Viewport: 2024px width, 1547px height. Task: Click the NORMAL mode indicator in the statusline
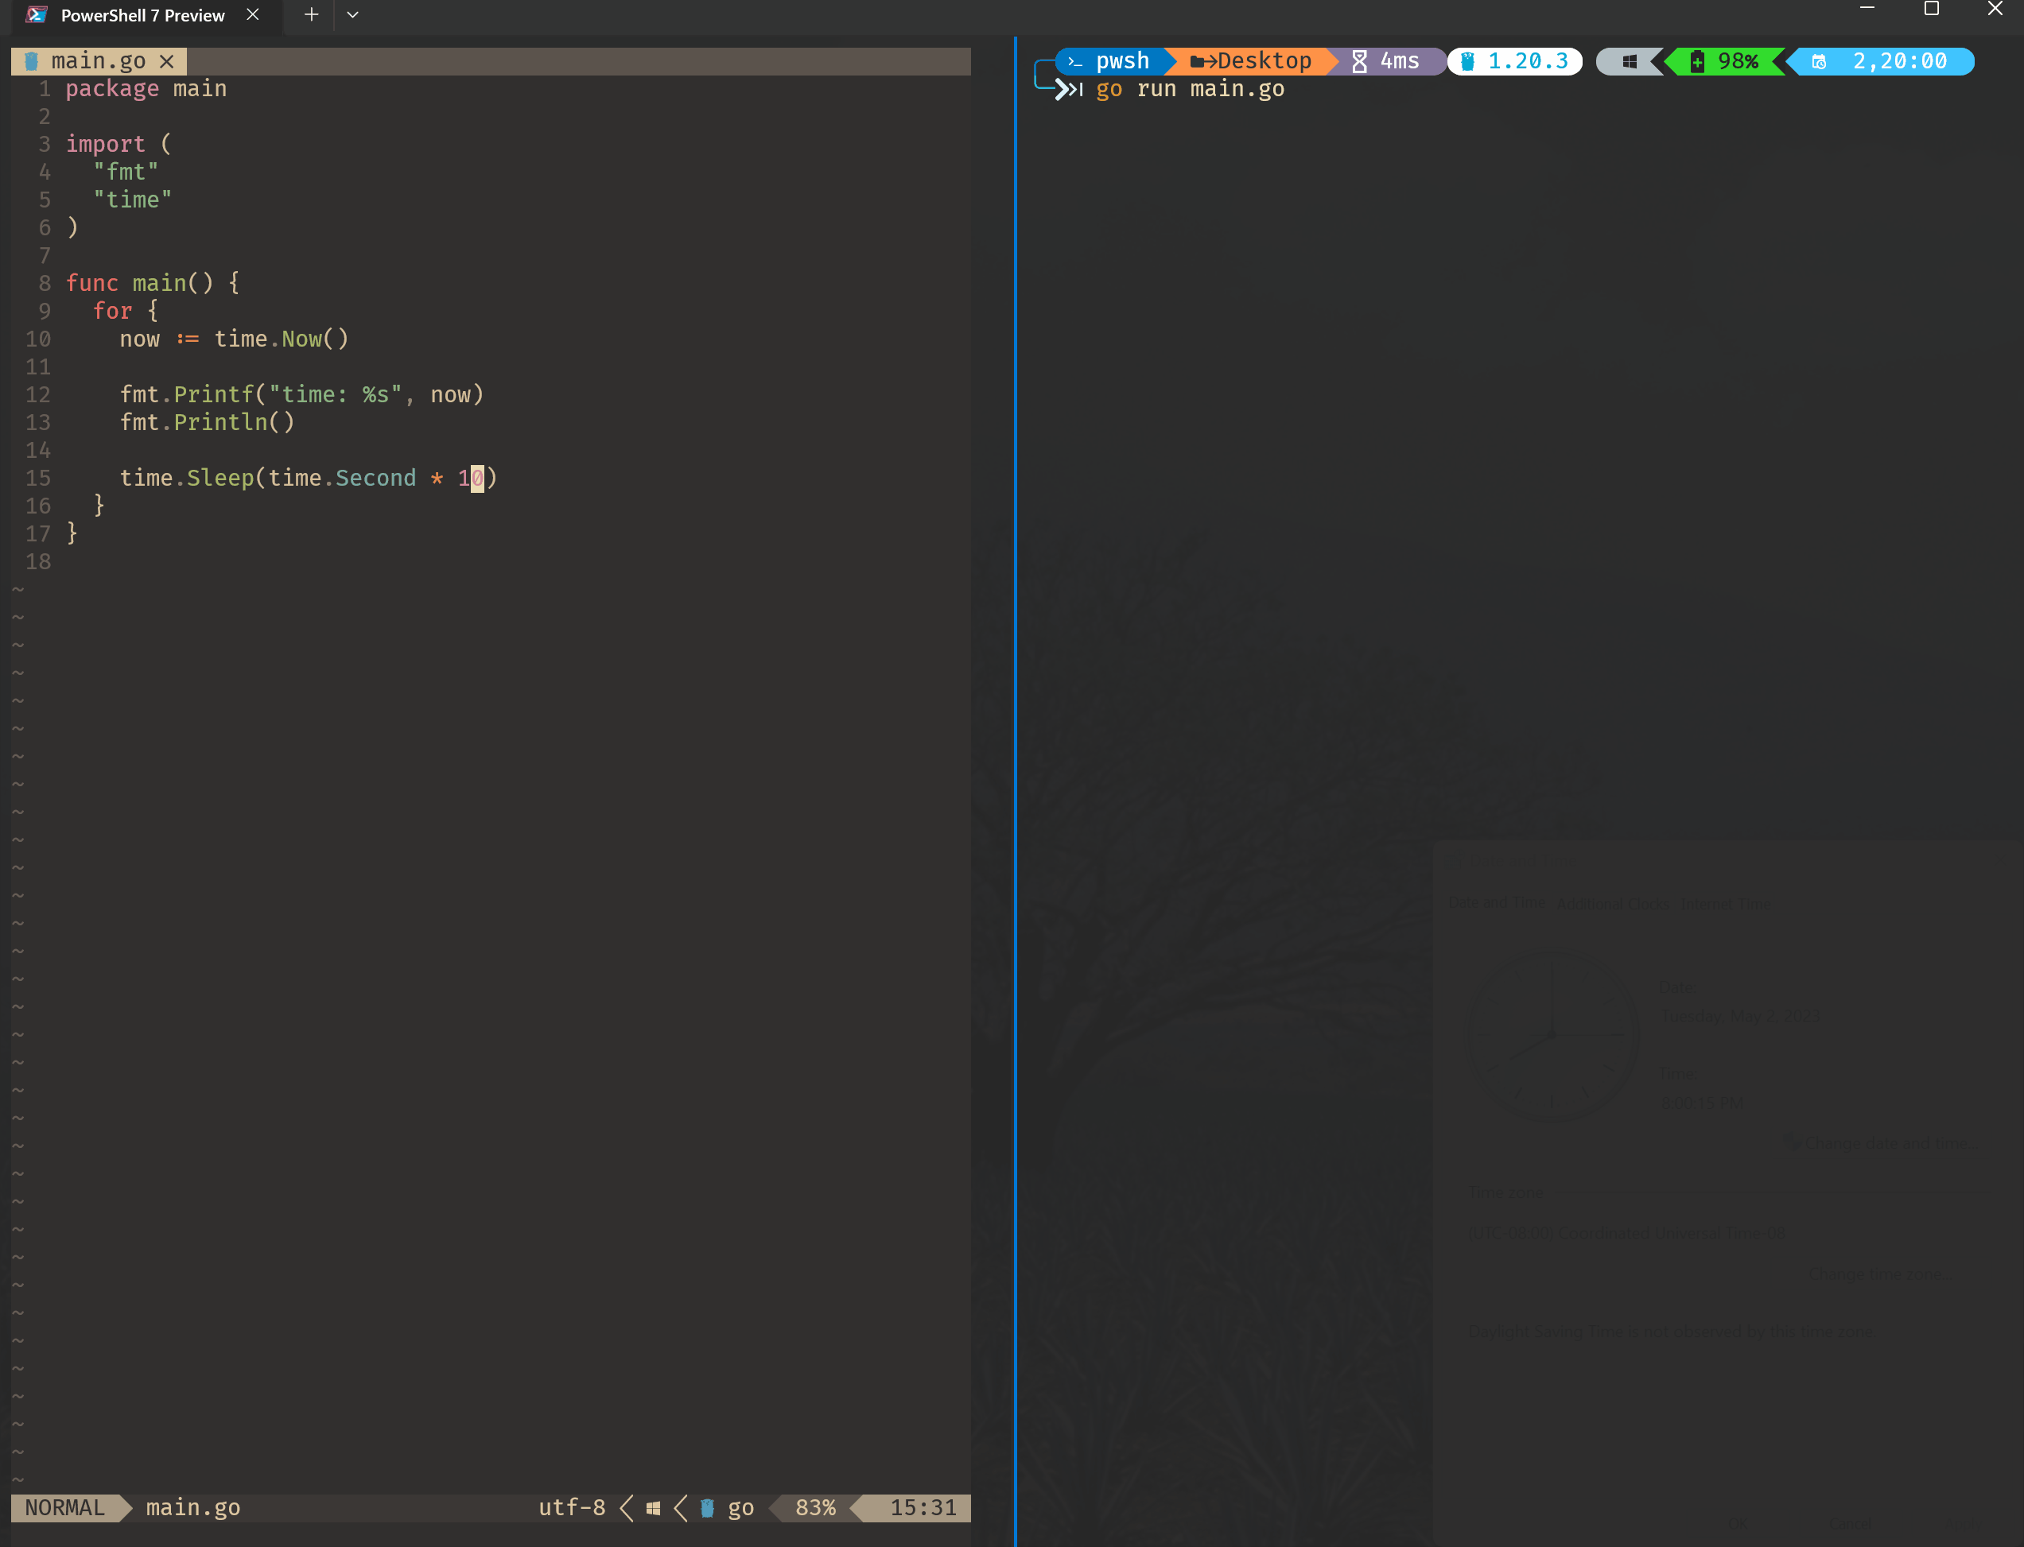click(64, 1507)
